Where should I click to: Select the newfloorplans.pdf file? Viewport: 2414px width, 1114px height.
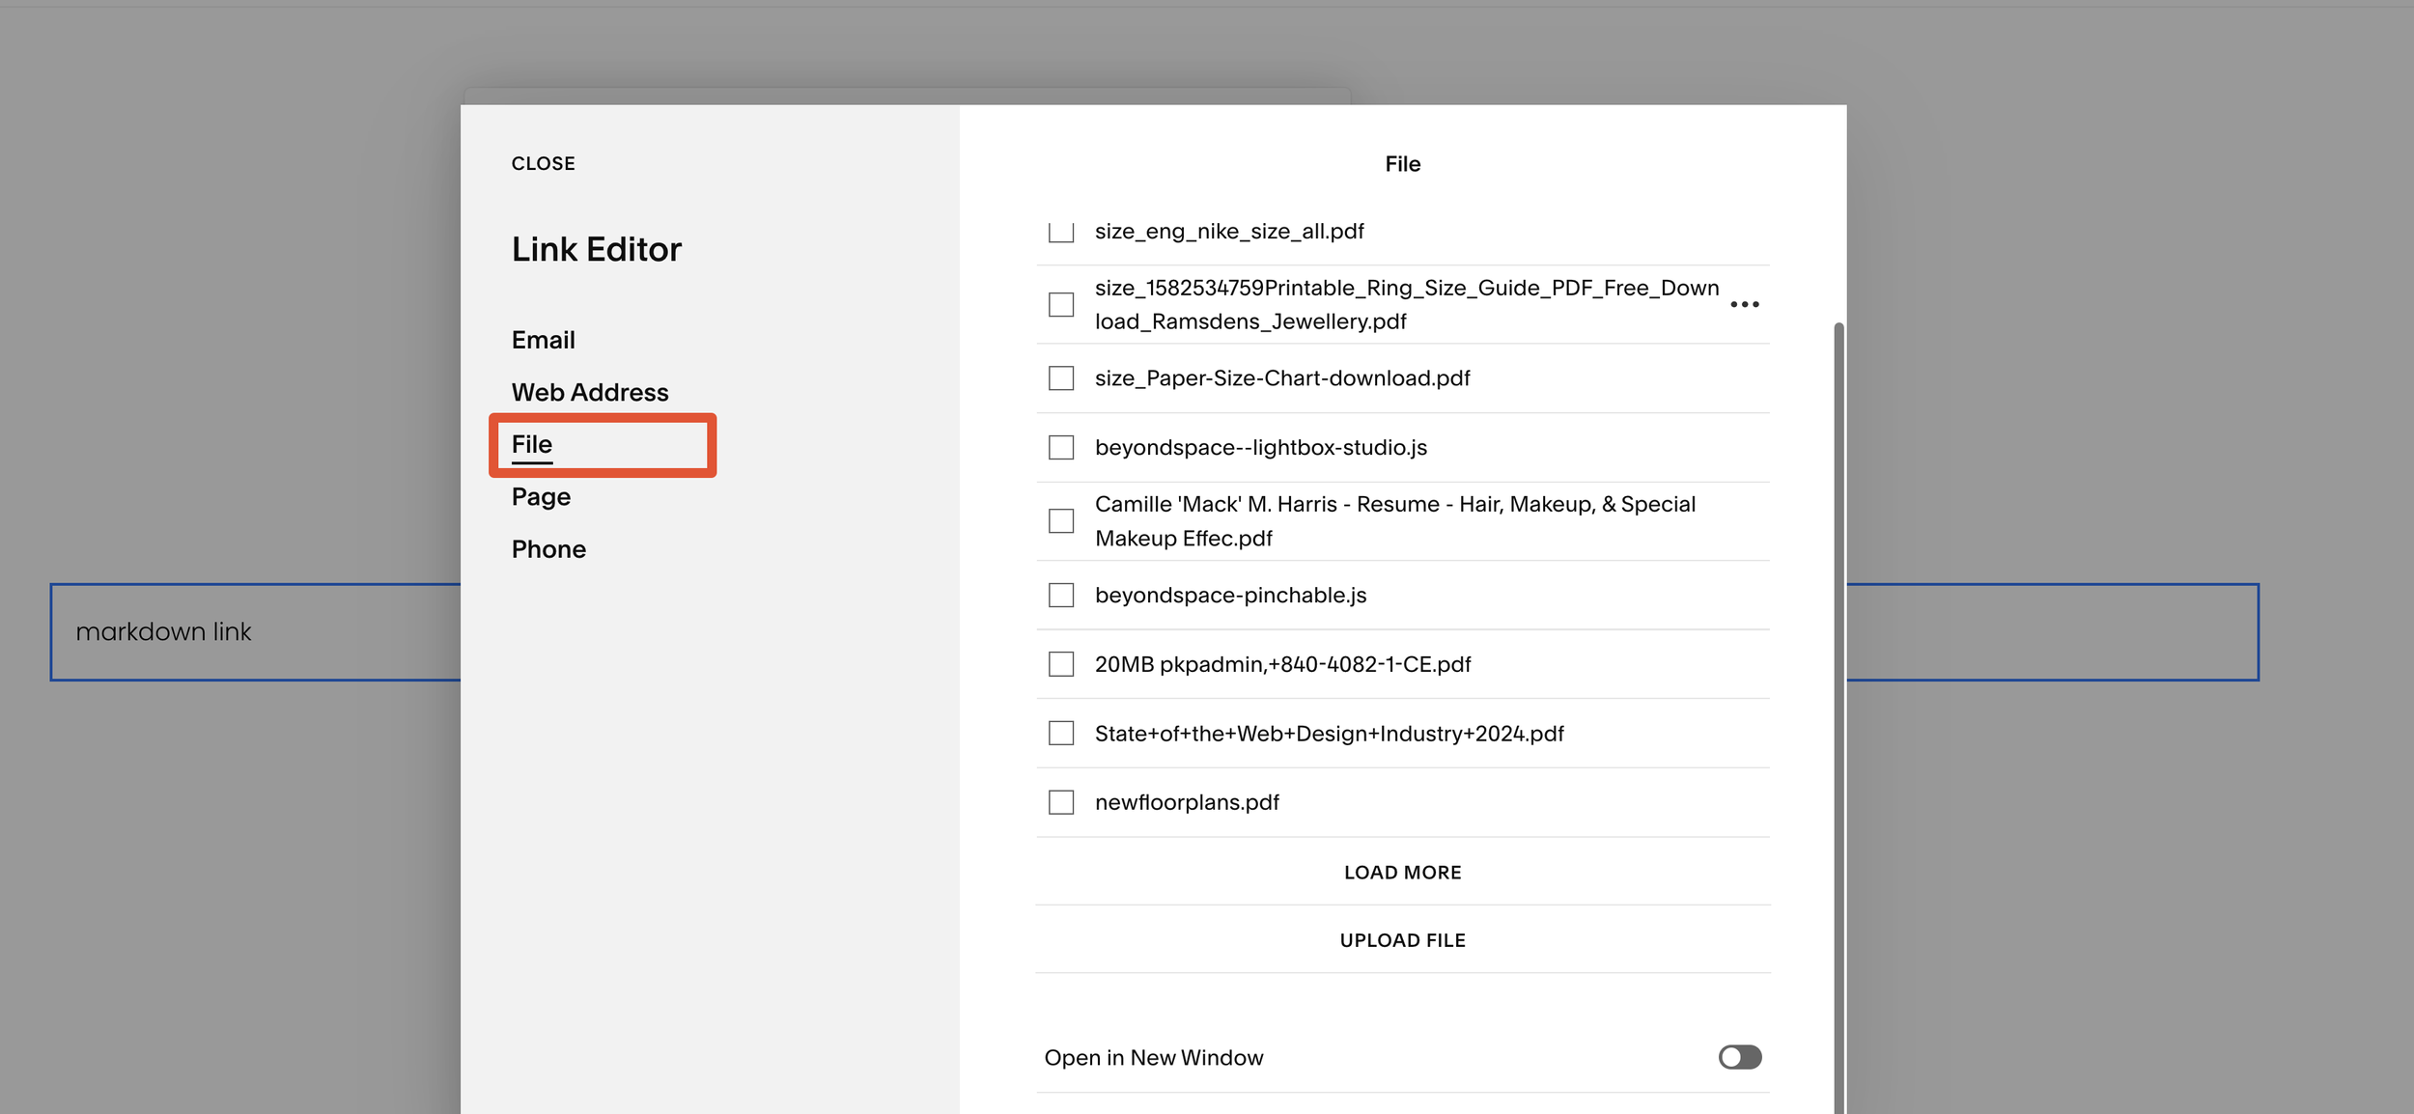1060,802
